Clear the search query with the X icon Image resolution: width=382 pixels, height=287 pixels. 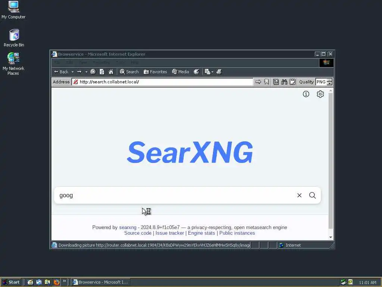click(x=300, y=195)
